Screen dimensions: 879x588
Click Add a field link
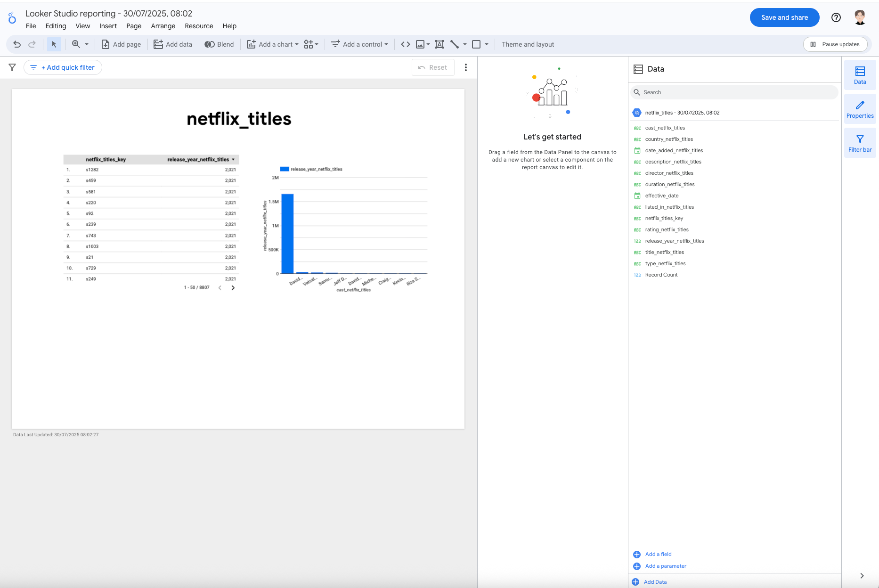point(658,554)
